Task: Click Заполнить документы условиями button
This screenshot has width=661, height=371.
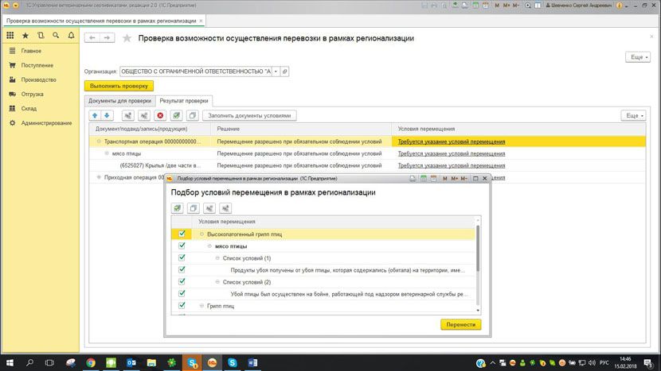Action: (249, 115)
